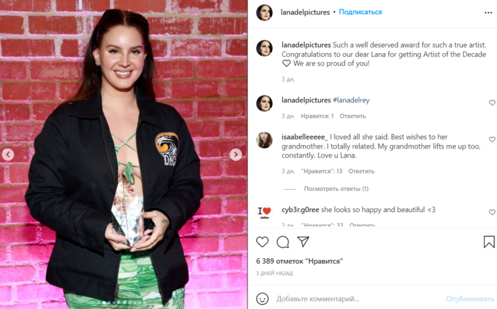Open the #lanadelrey hashtag link
The image size is (497, 309).
click(x=351, y=100)
